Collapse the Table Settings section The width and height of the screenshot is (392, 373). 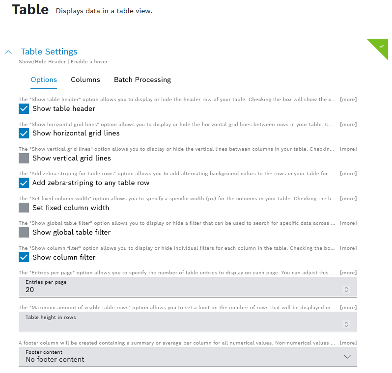coord(8,52)
